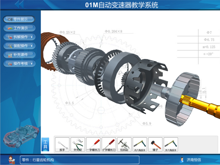Image resolution: width=220 pixels, height=165 pixels.
Task: Select the inner hex wrench (内六角扳手)
Action: point(140,144)
